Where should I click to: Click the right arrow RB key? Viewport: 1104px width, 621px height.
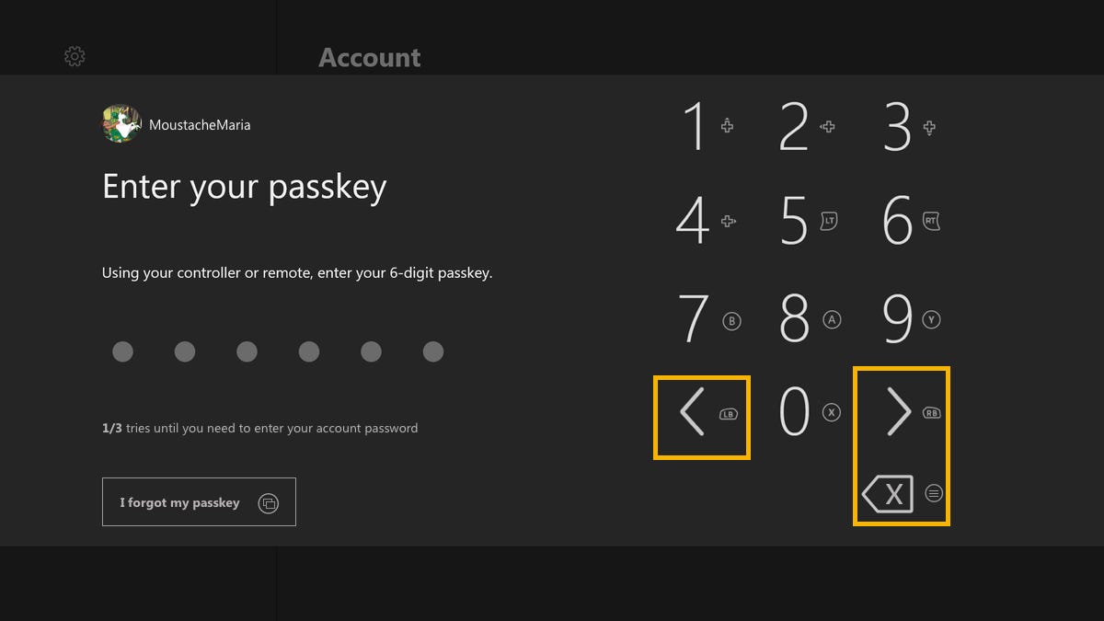(901, 412)
